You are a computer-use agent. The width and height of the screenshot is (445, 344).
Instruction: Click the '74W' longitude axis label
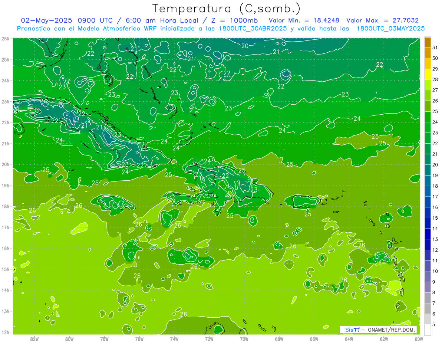click(x=174, y=339)
